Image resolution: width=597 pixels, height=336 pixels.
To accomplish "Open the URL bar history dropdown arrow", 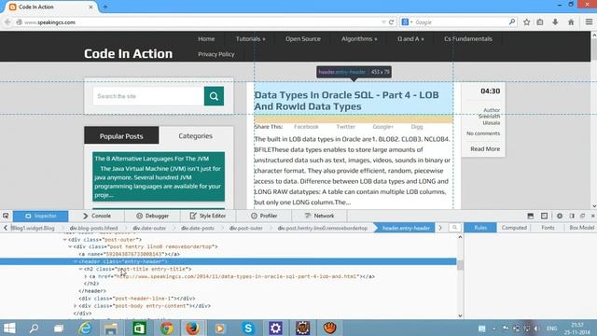I will point(383,22).
